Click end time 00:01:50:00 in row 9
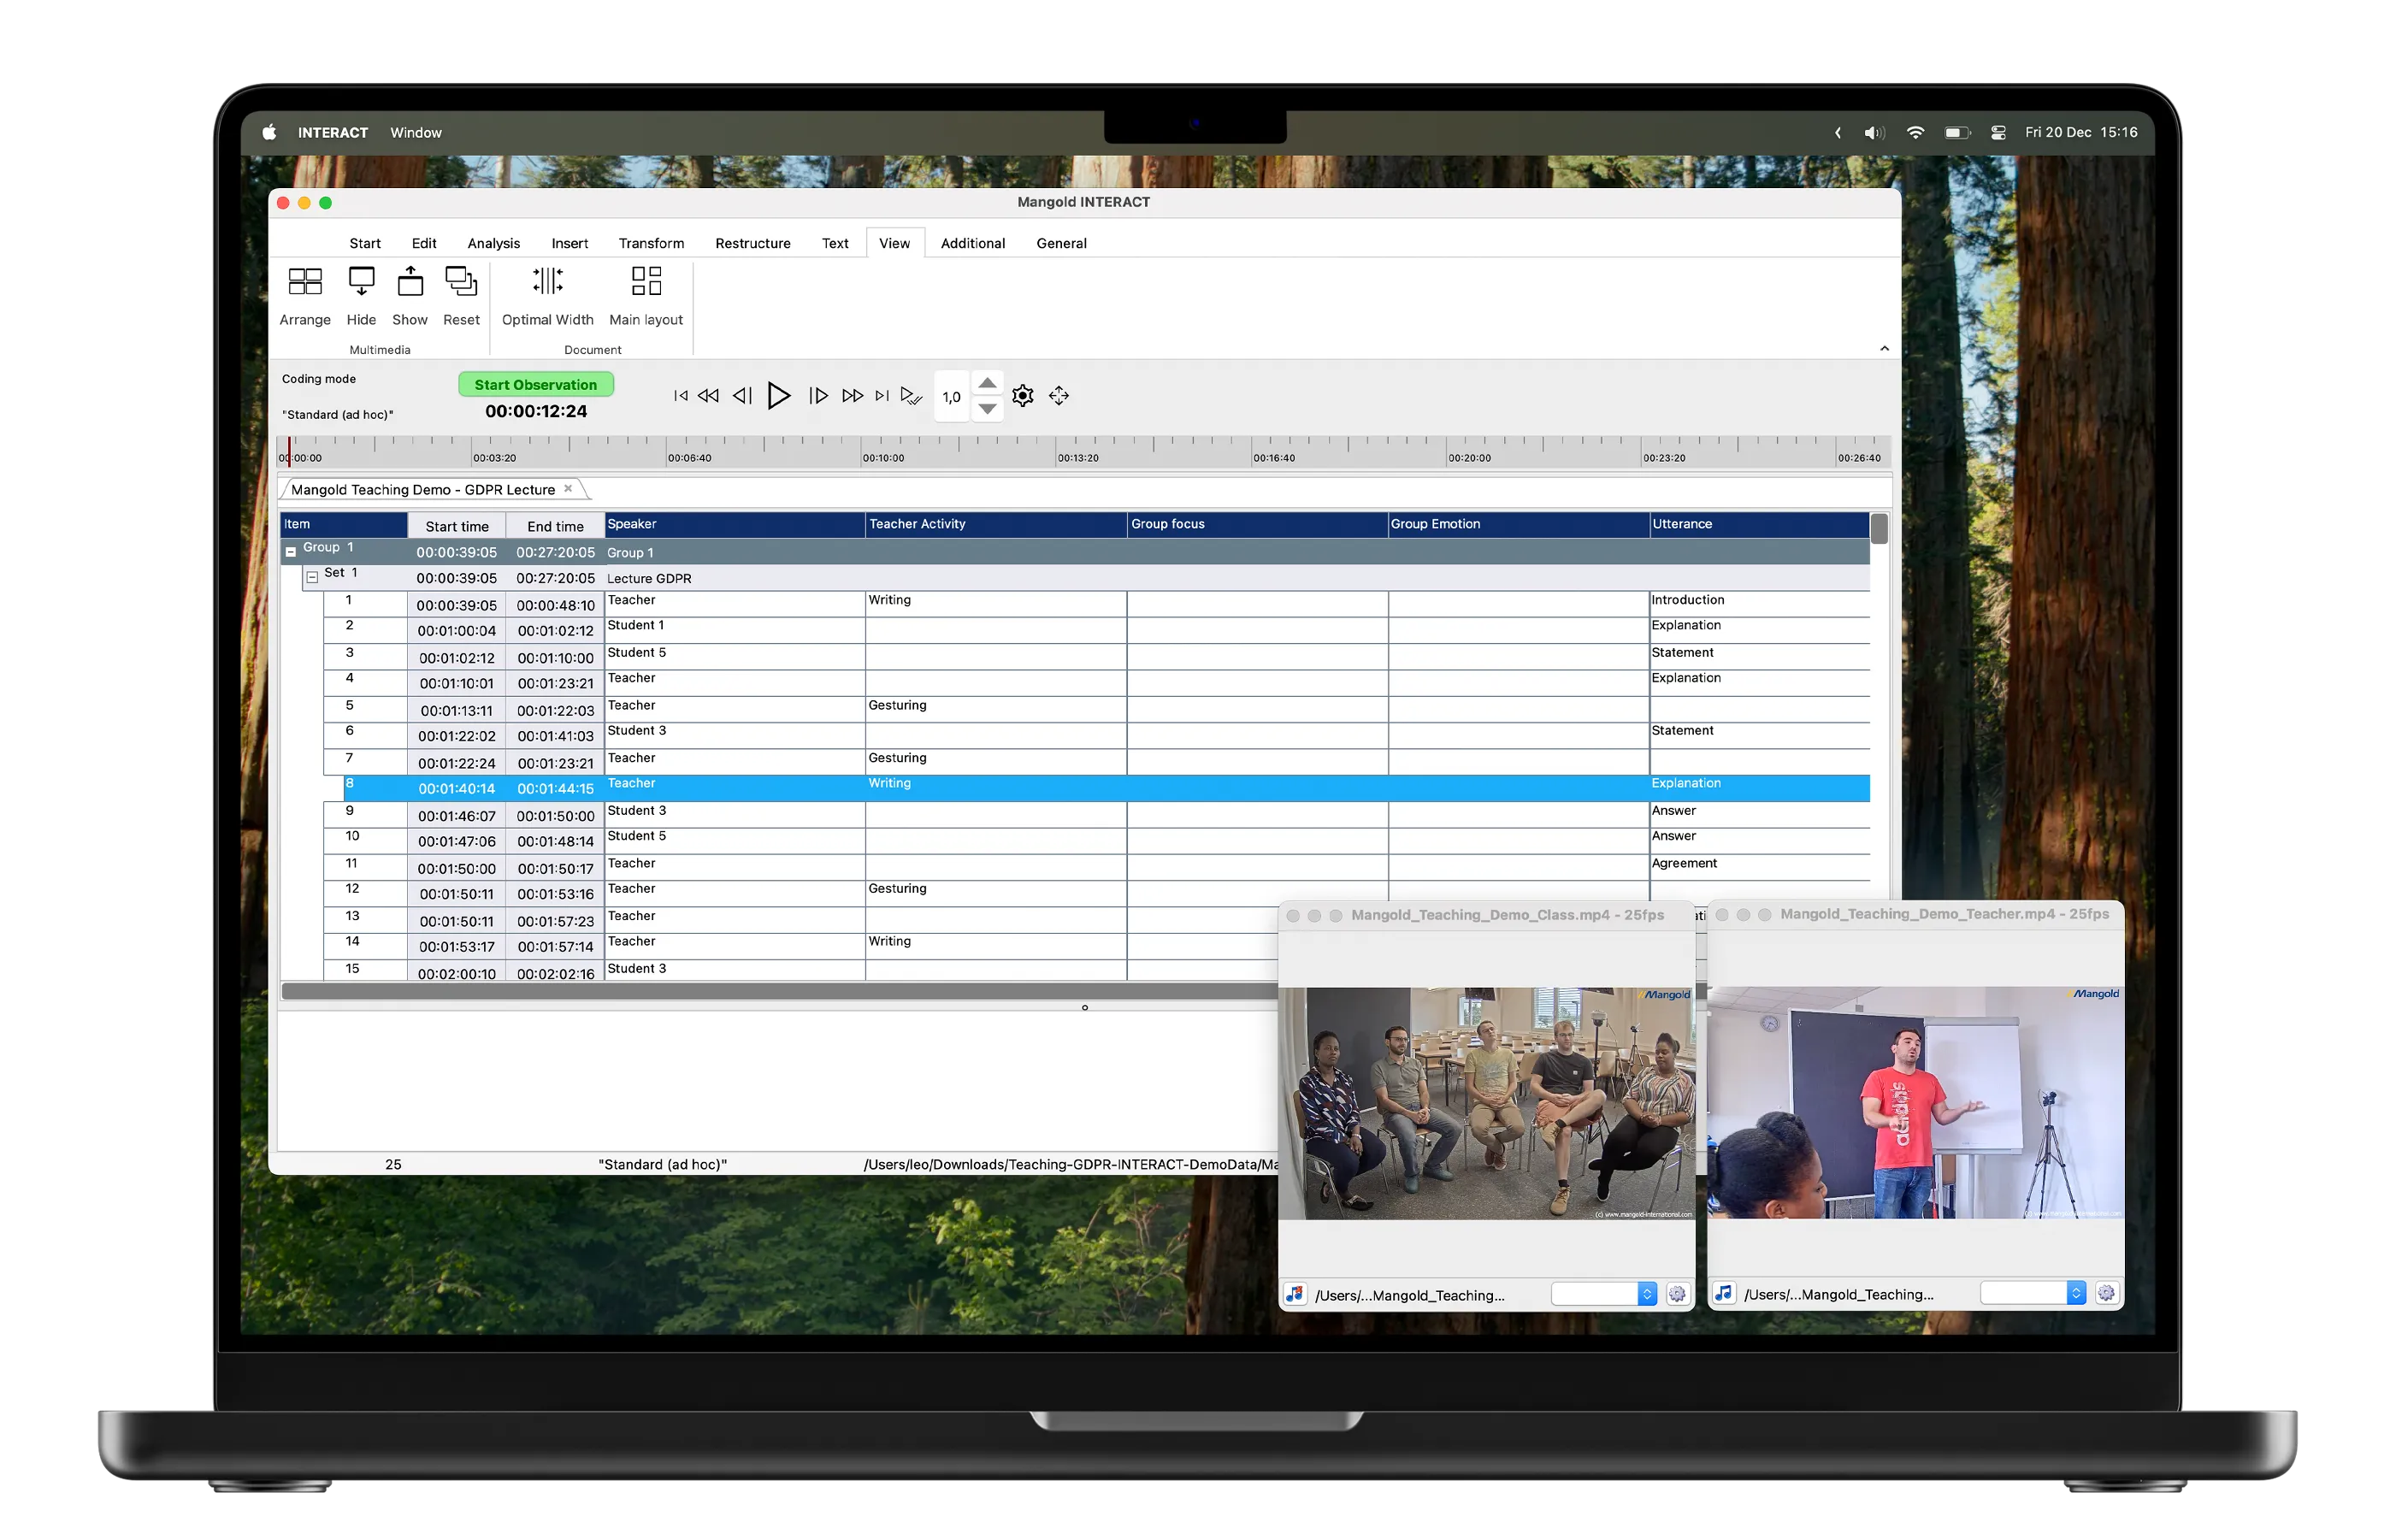2396x1540 pixels. [555, 816]
